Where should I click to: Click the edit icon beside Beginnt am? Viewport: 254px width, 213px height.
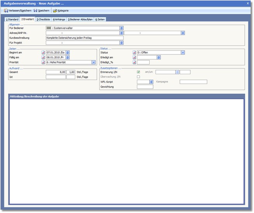coord(43,52)
